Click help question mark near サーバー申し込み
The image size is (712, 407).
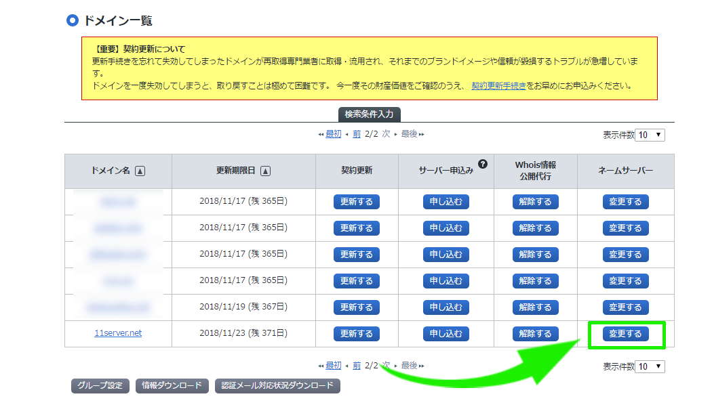[x=483, y=164]
